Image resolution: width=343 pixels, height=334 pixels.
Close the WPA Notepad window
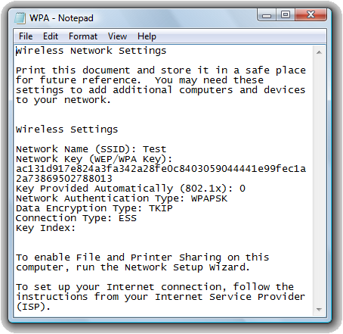pyautogui.click(x=311, y=15)
